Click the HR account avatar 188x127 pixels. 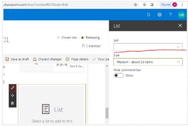tap(182, 15)
